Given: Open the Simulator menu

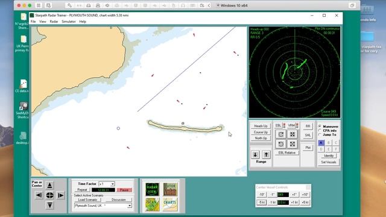Looking at the screenshot, I should (x=68, y=22).
